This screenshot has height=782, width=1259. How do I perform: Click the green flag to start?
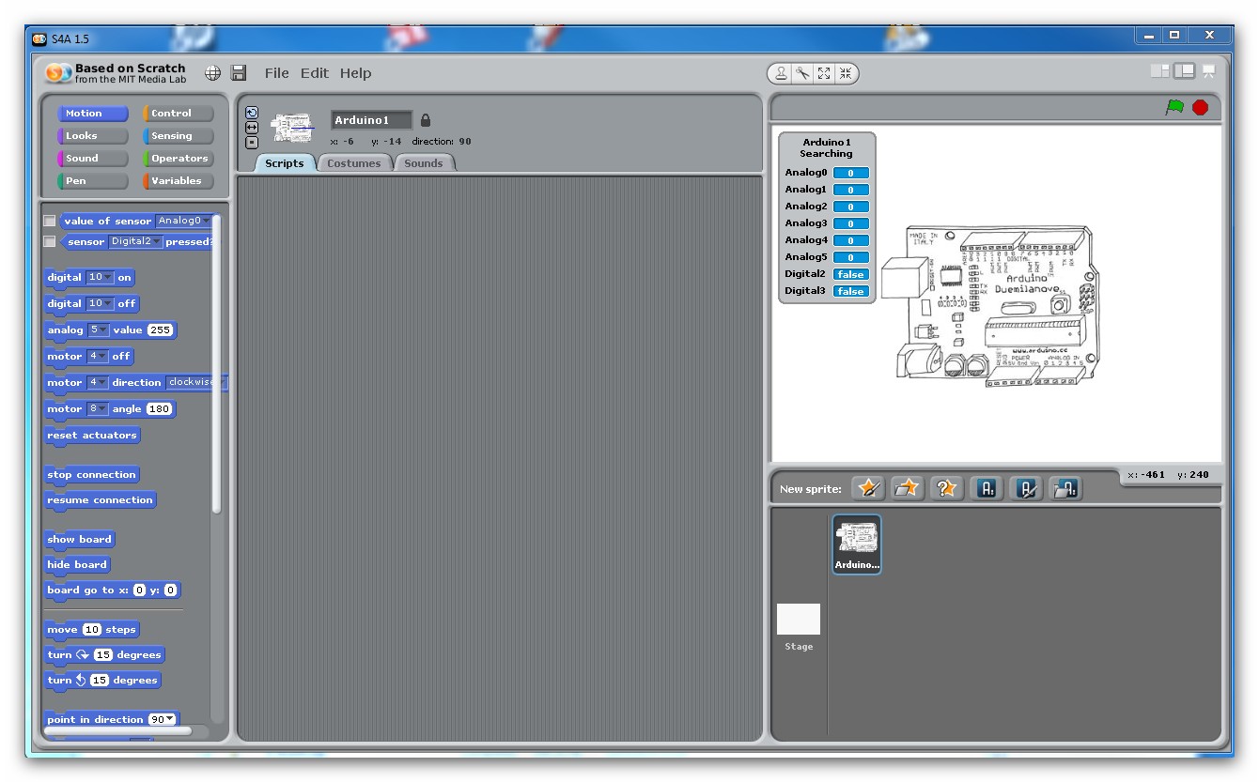(x=1174, y=107)
